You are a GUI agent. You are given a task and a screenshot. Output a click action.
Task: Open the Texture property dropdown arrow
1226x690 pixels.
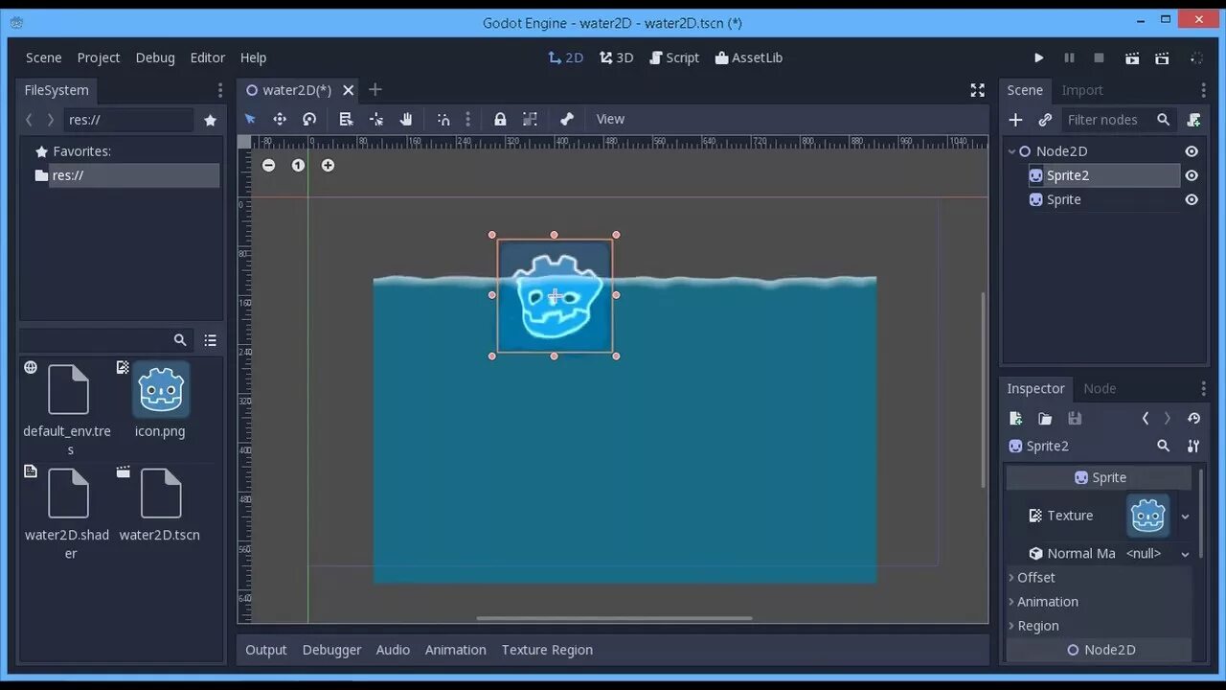[1185, 516]
